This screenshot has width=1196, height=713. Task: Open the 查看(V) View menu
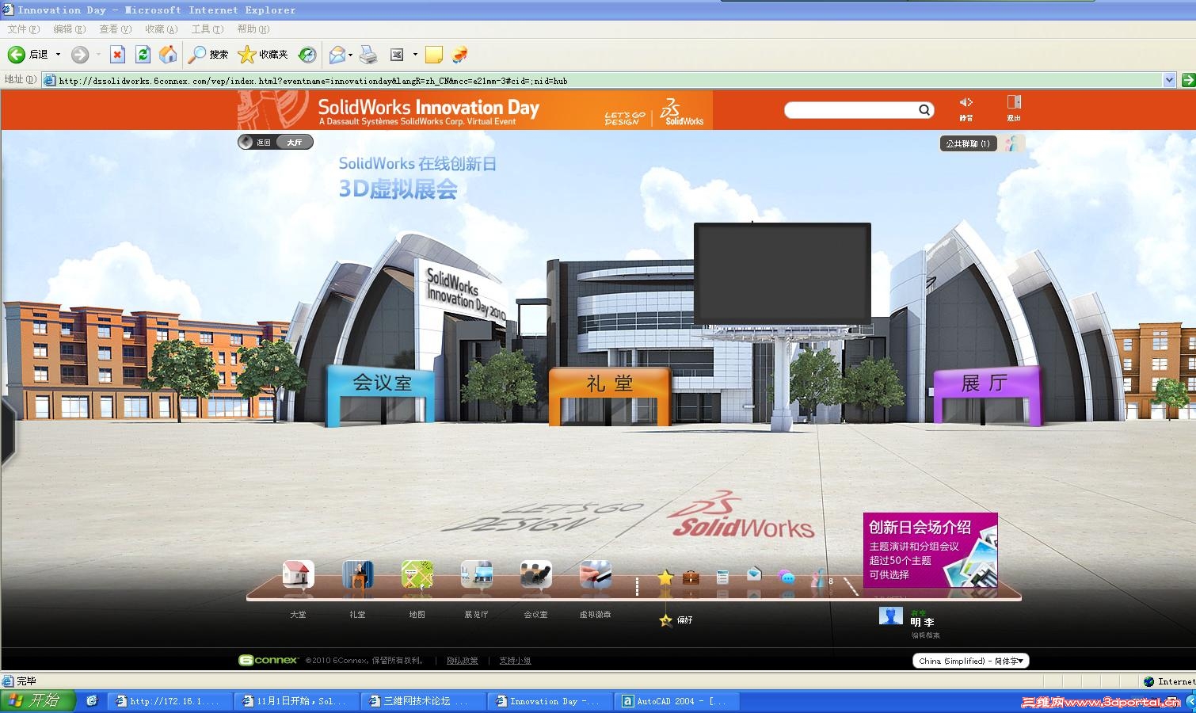115,29
